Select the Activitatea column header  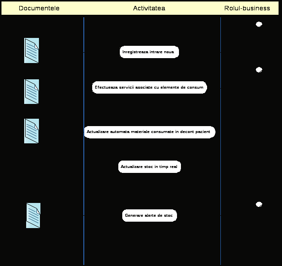149,8
